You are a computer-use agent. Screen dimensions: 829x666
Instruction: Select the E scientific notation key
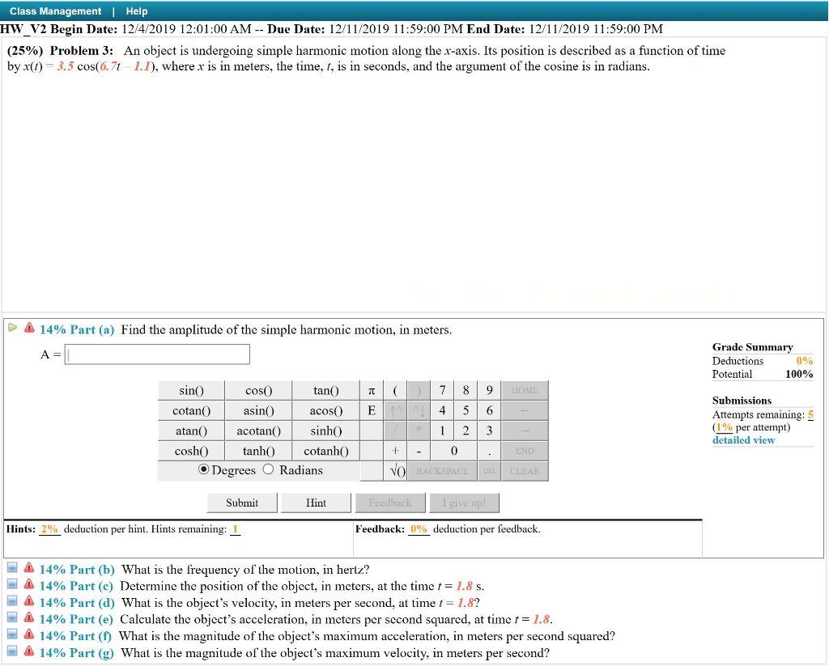click(371, 410)
